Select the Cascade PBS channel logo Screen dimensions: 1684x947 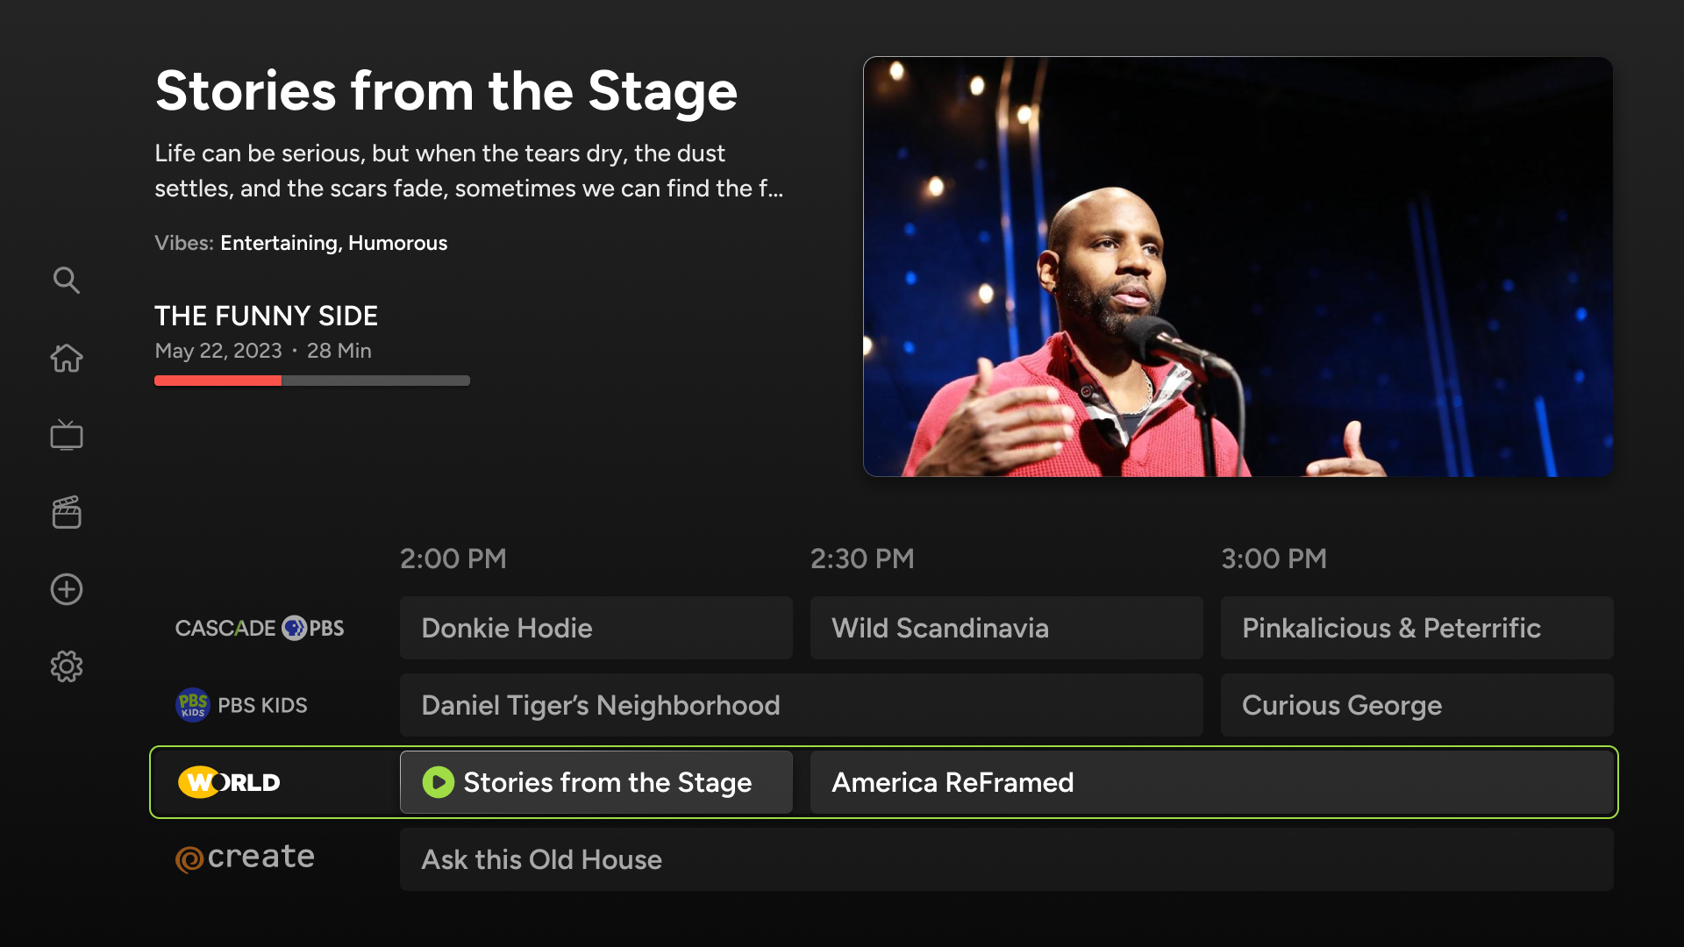pos(260,628)
